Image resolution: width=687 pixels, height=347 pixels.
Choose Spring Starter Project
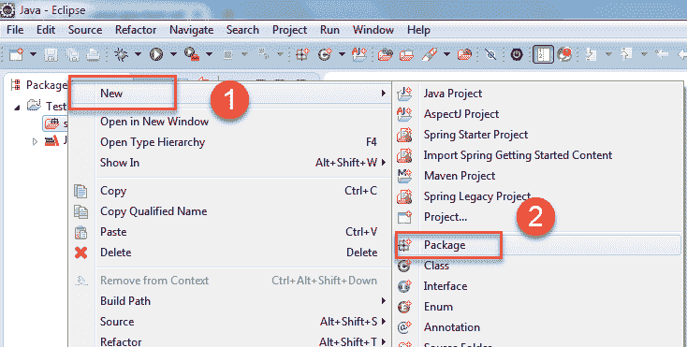(537, 135)
